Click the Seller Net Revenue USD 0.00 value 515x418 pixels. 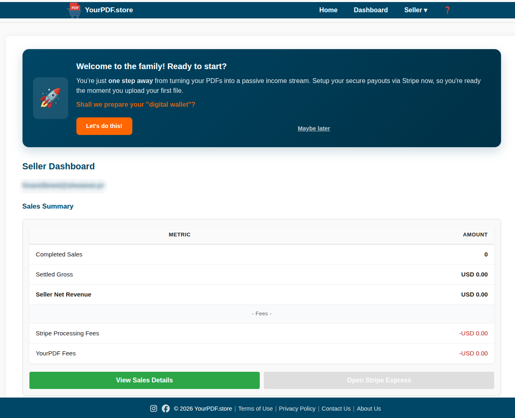pyautogui.click(x=475, y=294)
